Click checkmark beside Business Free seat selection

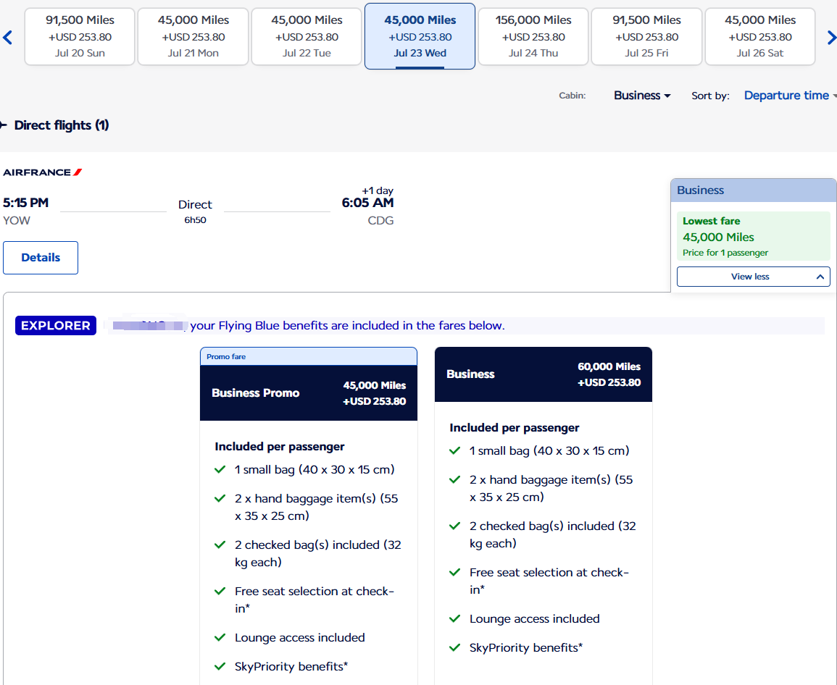(x=455, y=573)
